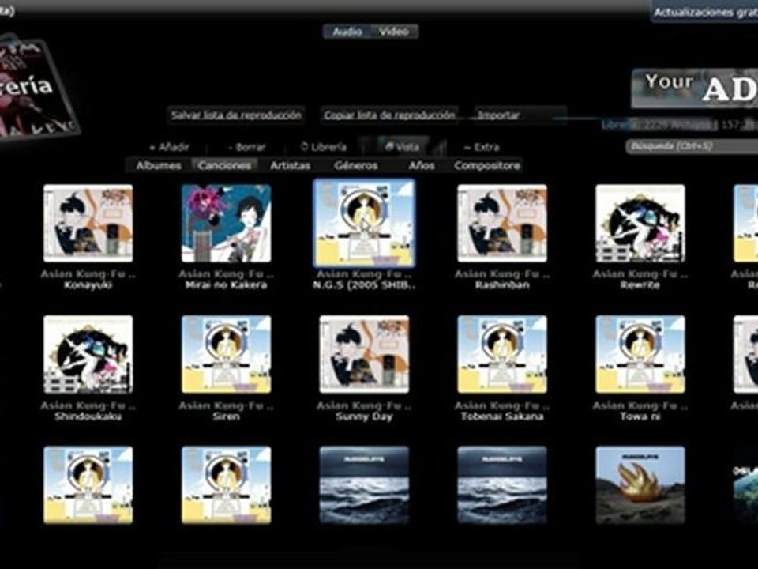Image resolution: width=758 pixels, height=569 pixels.
Task: Click the Your AD banner
Action: point(695,88)
